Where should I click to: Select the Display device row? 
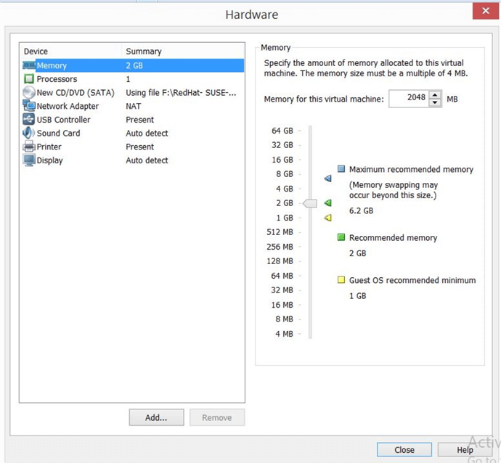pos(133,160)
